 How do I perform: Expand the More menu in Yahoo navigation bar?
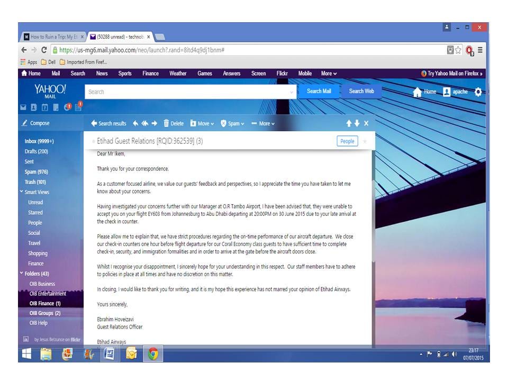pos(329,74)
